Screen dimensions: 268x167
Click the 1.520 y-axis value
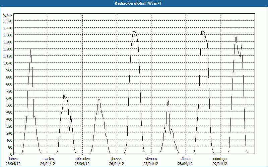(x=7, y=21)
